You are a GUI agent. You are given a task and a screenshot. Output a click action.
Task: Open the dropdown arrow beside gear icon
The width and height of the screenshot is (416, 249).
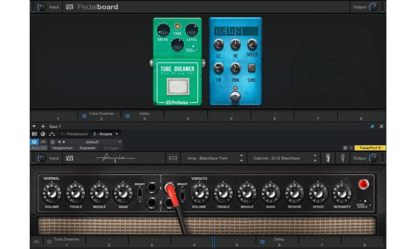coord(351,148)
